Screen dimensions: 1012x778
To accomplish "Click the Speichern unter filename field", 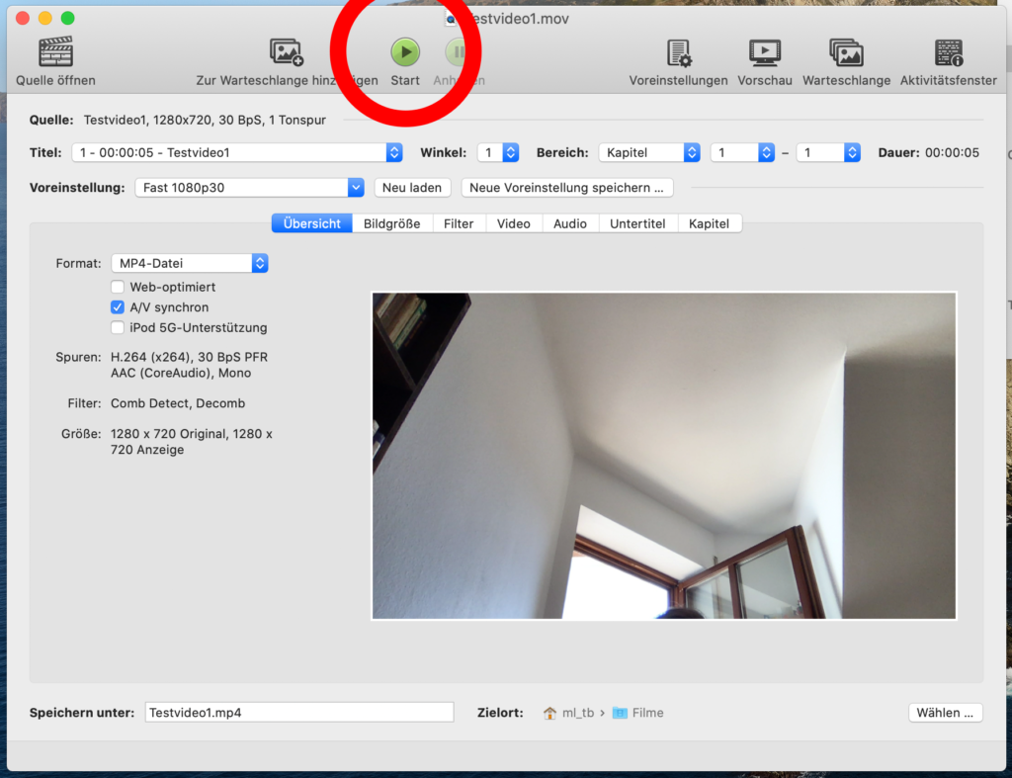I will tap(298, 713).
